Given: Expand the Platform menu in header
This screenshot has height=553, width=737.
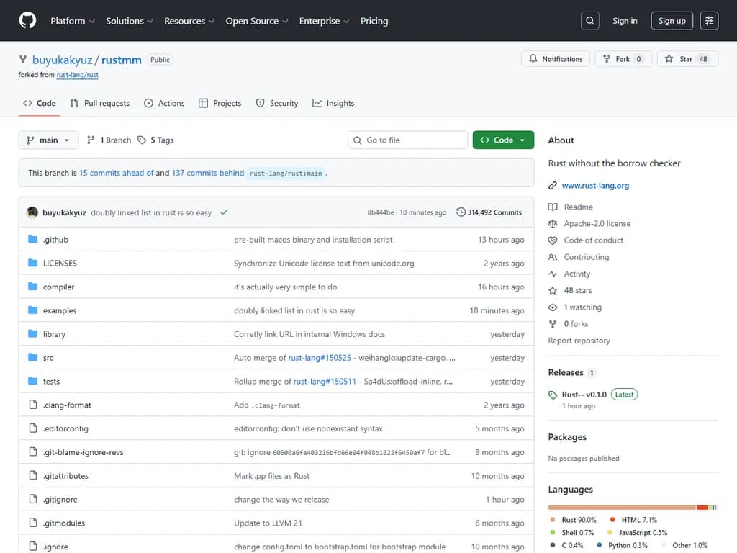Looking at the screenshot, I should pos(72,21).
